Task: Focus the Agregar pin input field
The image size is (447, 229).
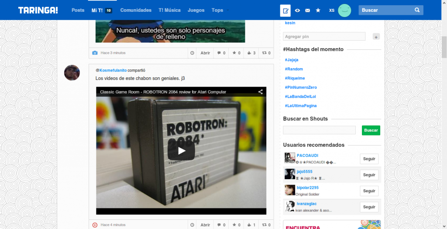Action: 324,37
